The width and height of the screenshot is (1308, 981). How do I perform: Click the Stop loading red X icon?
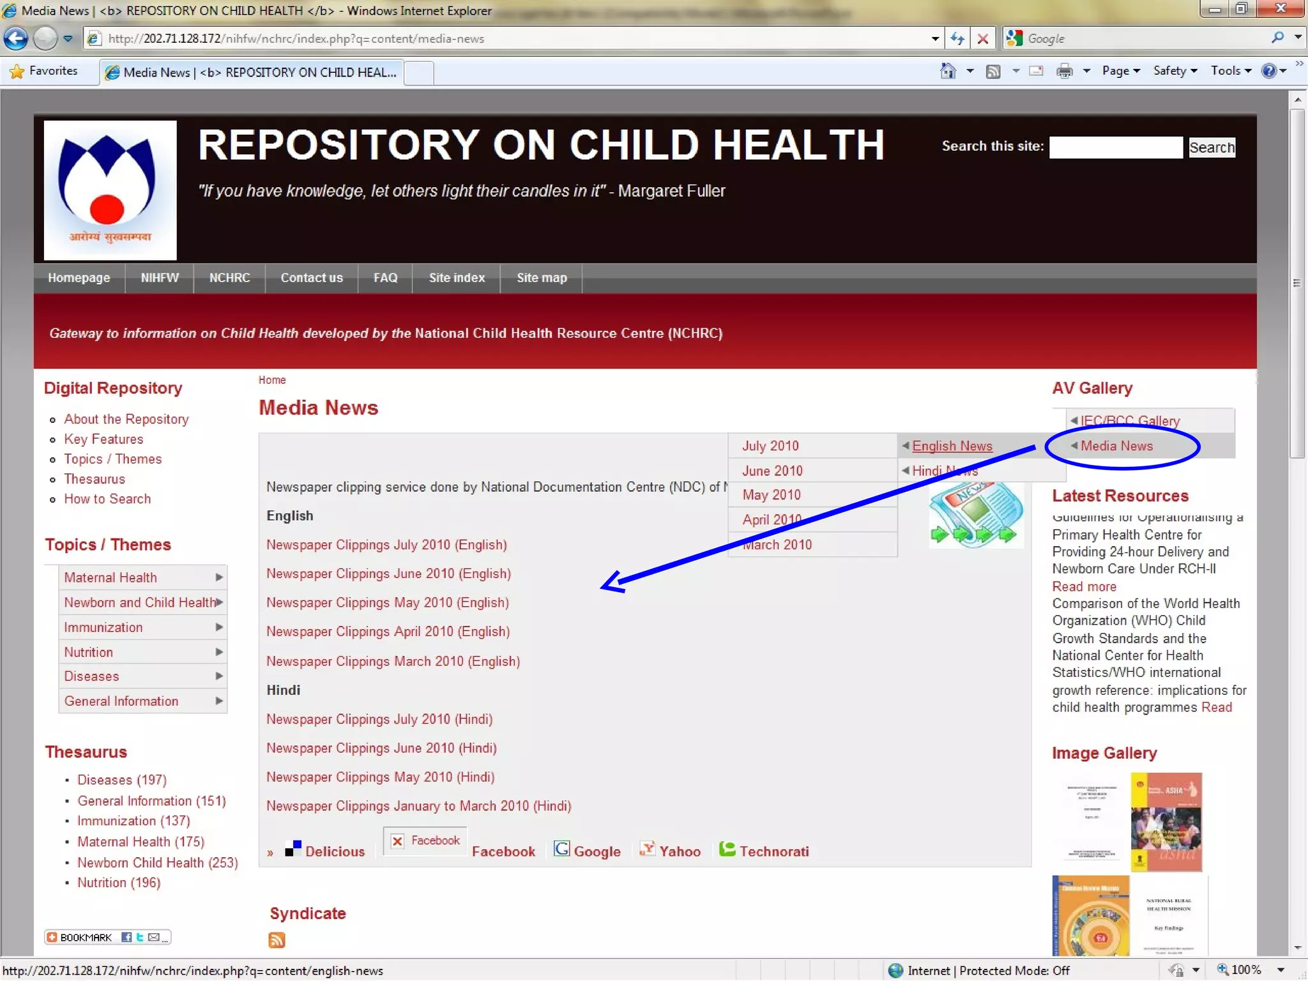coord(983,39)
